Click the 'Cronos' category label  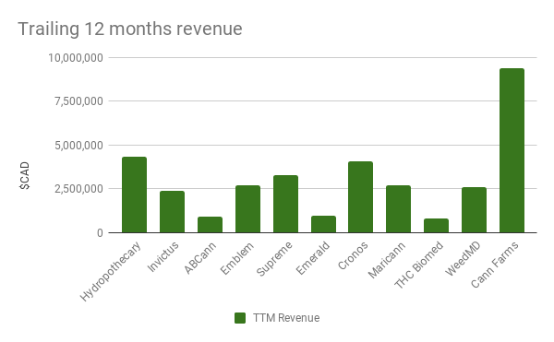(353, 255)
